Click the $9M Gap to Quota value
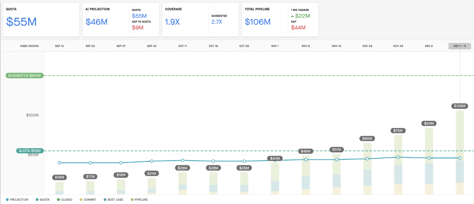Screen dimensions: 474x204 pos(138,28)
